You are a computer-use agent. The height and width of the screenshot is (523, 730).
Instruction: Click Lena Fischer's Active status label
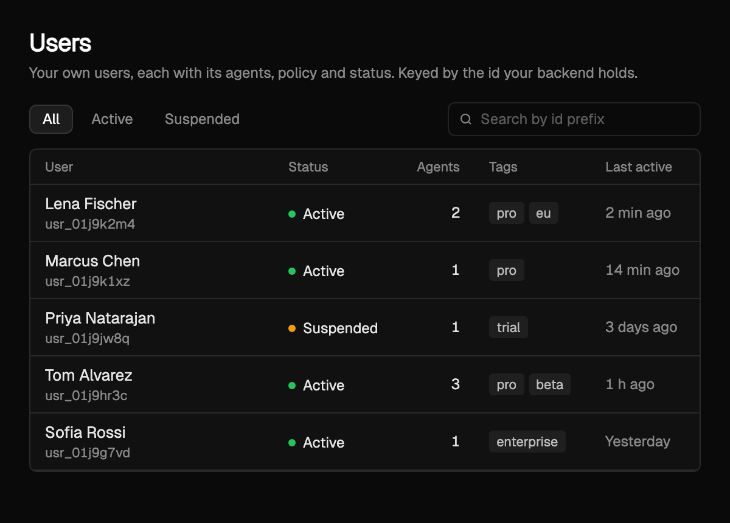tap(324, 214)
